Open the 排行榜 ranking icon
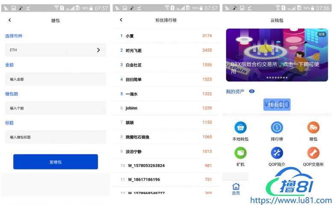The height and width of the screenshot is (205, 334). [277, 127]
